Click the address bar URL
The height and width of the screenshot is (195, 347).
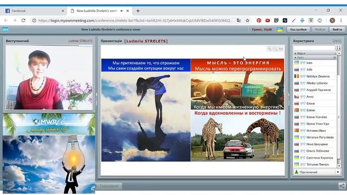click(135, 21)
